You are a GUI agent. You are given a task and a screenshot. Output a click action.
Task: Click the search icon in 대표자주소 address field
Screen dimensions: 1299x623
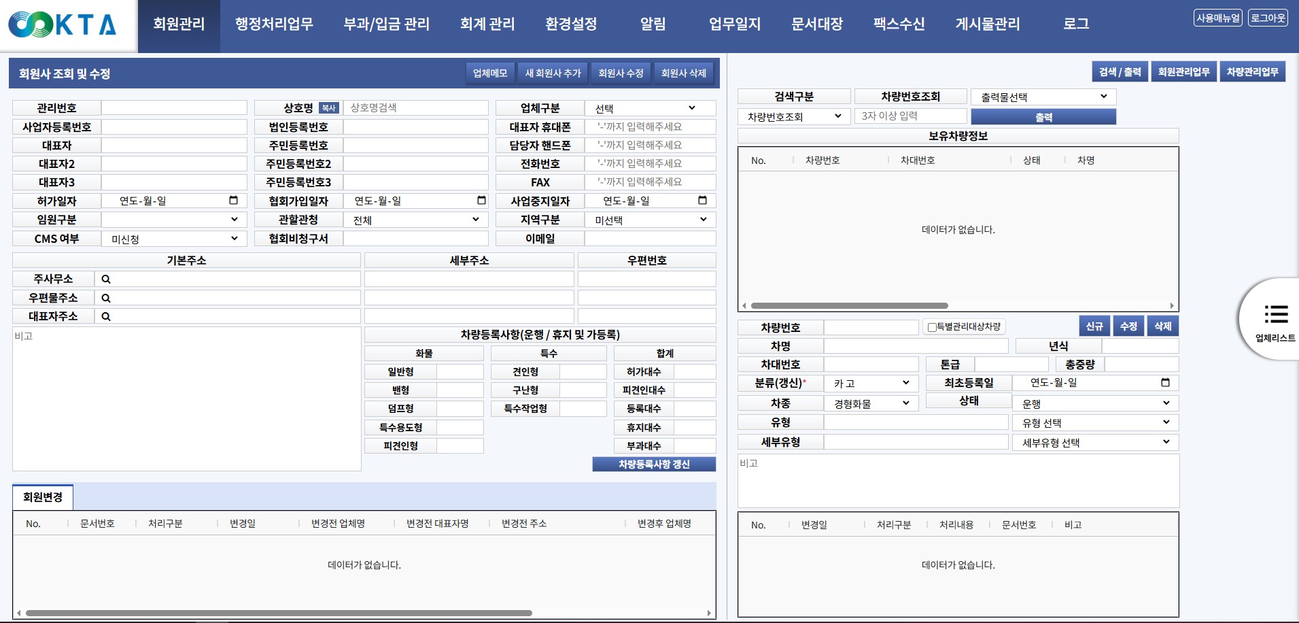coord(106,316)
